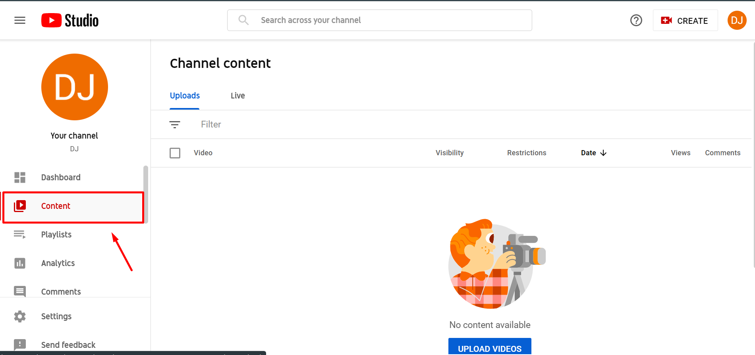Open the DJ account avatar menu
This screenshot has width=755, height=355.
pyautogui.click(x=737, y=20)
